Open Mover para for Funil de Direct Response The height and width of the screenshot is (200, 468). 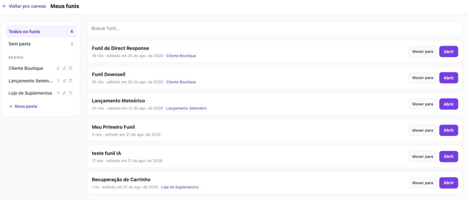coord(422,51)
